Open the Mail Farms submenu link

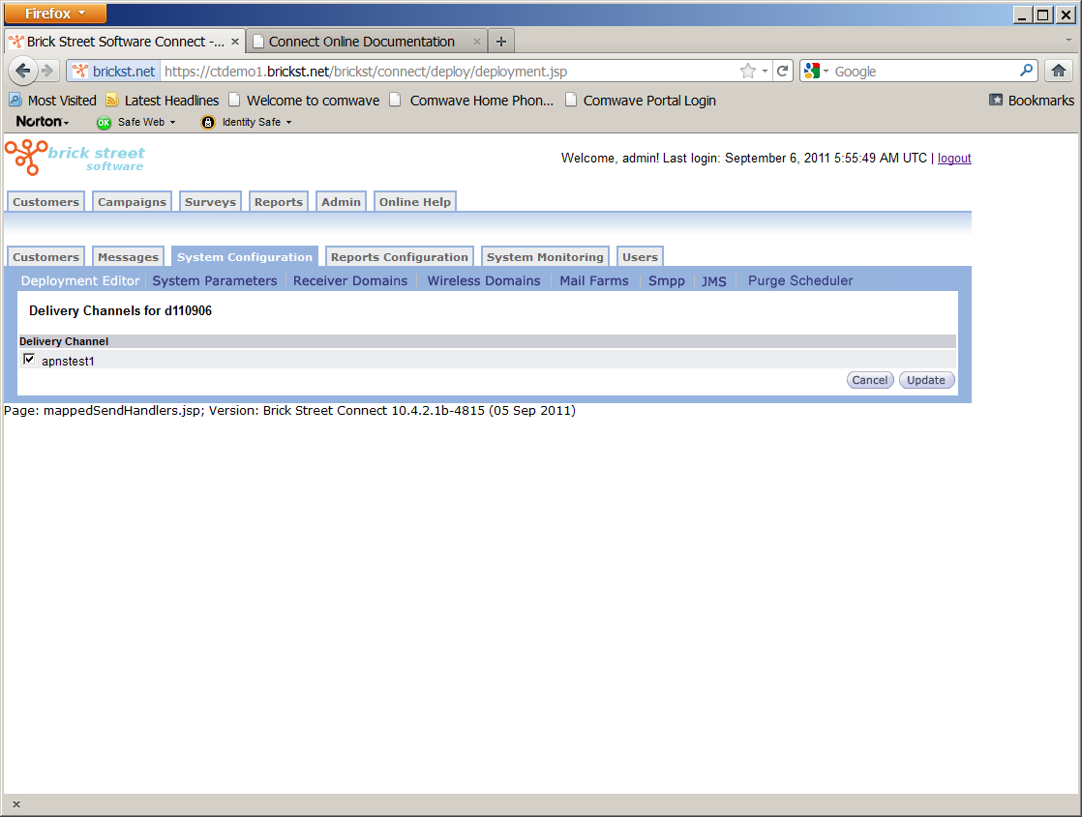click(593, 280)
